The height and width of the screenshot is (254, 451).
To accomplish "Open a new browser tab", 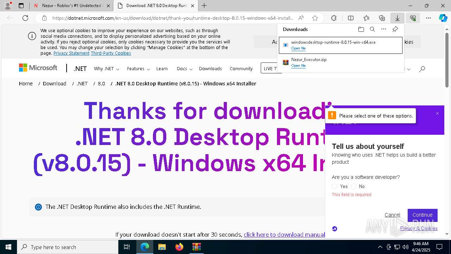I will (204, 6).
